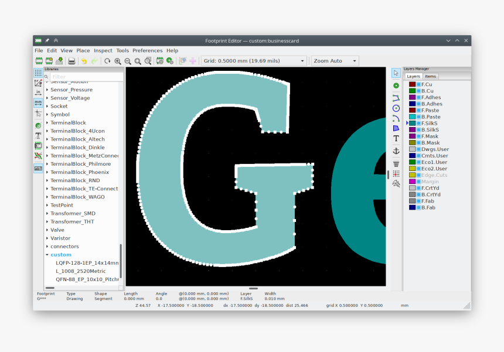Screen dimensions: 504x352
Task: Switch to the Layers tab
Action: point(413,77)
